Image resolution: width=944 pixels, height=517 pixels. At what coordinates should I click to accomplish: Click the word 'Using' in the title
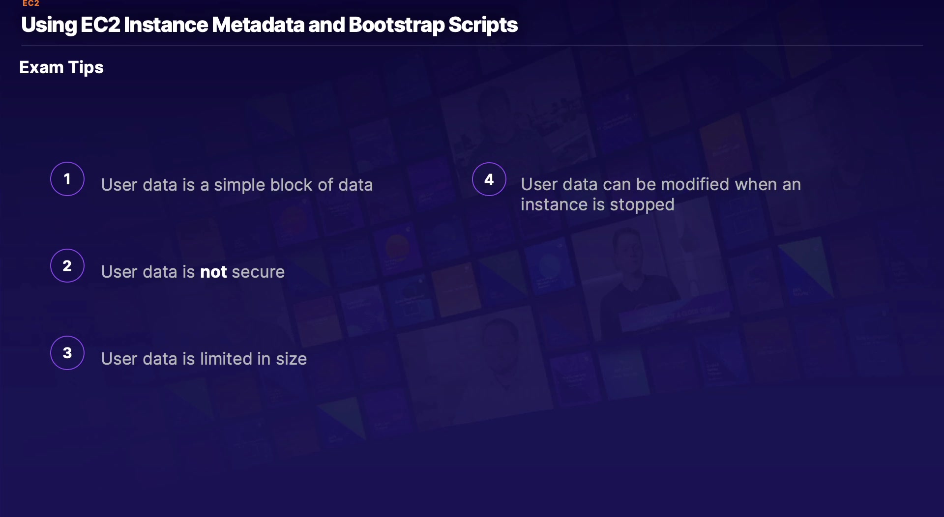[49, 25]
